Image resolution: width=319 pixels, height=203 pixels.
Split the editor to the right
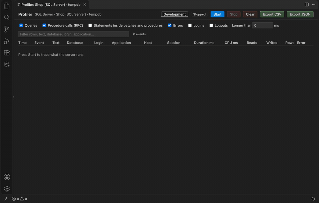coord(307,4)
